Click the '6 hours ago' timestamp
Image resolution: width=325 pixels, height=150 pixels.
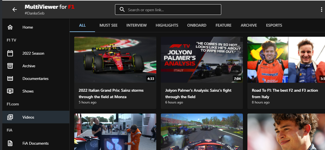pos(174,102)
